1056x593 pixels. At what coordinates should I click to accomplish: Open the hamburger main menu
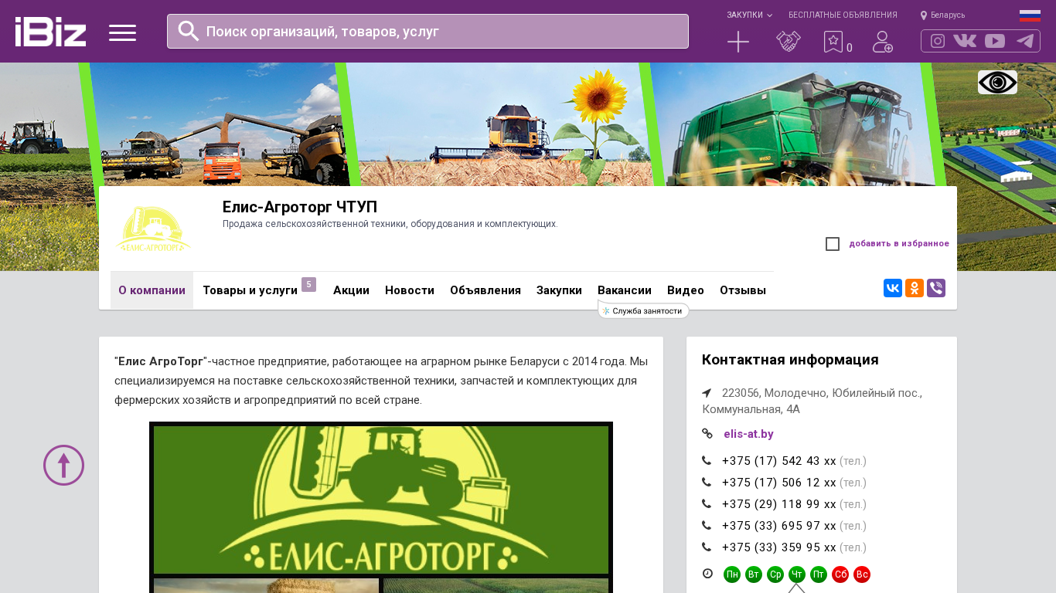[122, 32]
